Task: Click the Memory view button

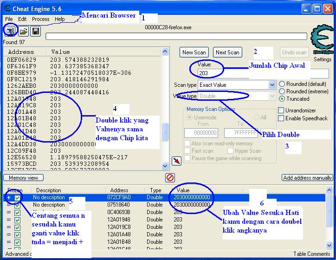Action: click(23, 178)
